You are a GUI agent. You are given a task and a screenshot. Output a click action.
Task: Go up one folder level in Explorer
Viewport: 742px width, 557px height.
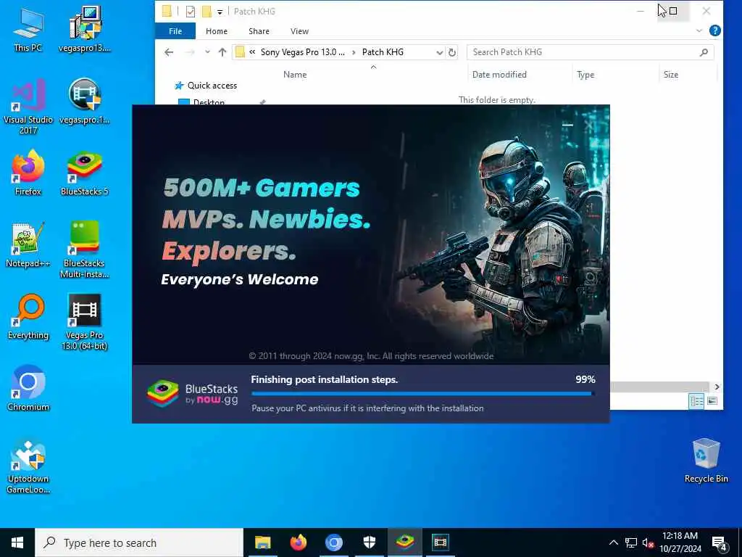click(x=222, y=52)
